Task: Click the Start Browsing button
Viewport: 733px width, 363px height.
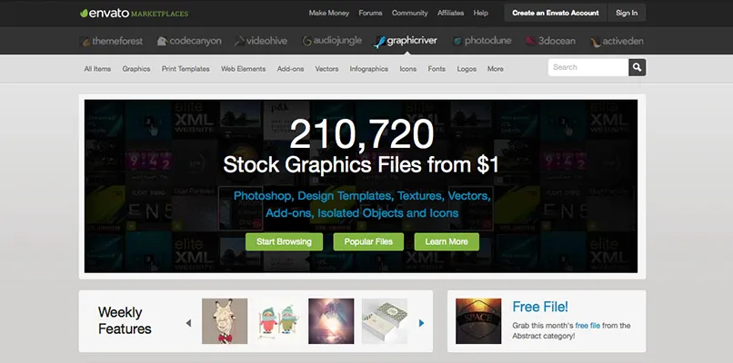Action: tap(285, 241)
